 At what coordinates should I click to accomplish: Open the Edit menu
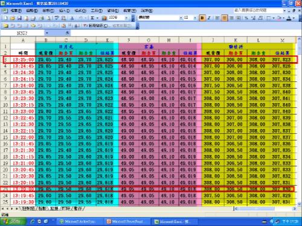32,10
